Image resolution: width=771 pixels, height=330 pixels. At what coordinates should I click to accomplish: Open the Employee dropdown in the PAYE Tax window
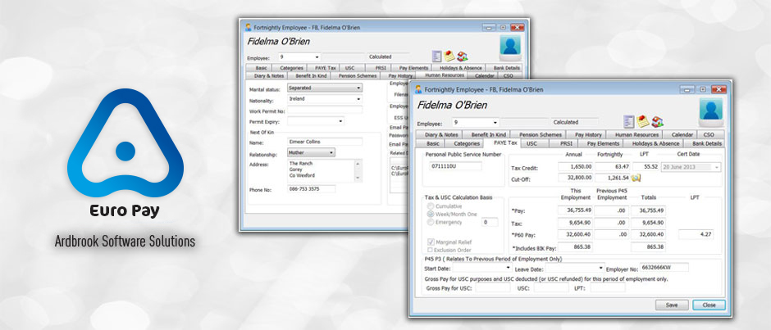495,123
